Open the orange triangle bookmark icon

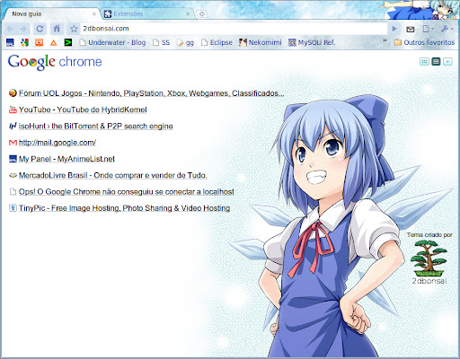54,42
